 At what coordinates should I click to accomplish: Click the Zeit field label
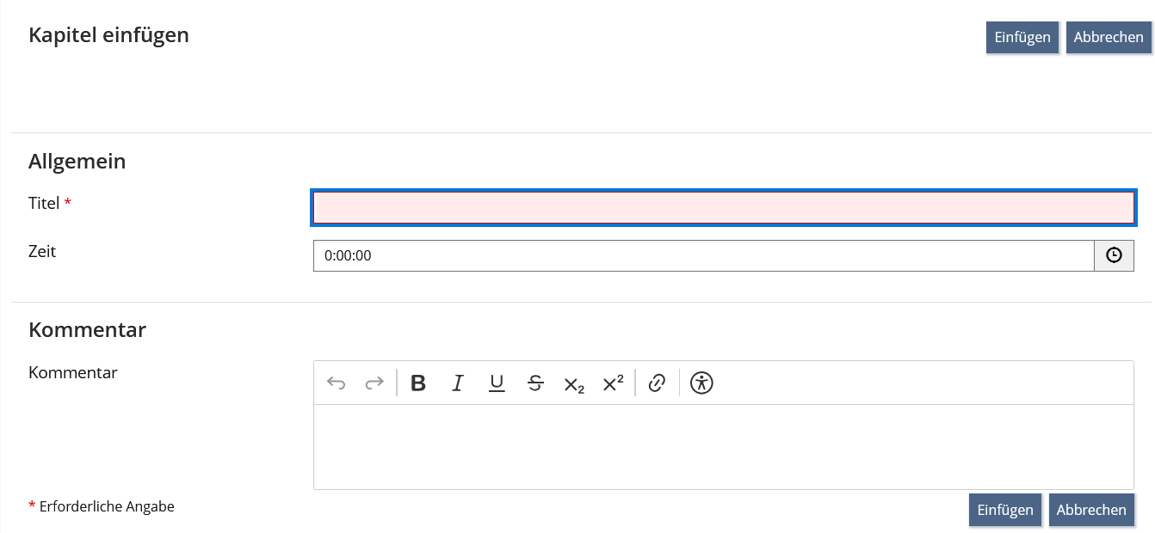[42, 251]
